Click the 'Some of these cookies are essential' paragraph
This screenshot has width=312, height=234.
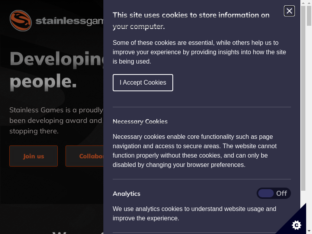(x=199, y=52)
